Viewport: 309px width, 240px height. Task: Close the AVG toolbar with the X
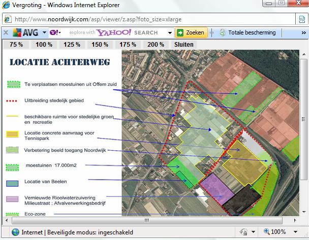coord(5,32)
